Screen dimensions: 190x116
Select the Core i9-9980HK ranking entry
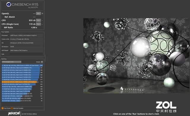tap(22, 68)
